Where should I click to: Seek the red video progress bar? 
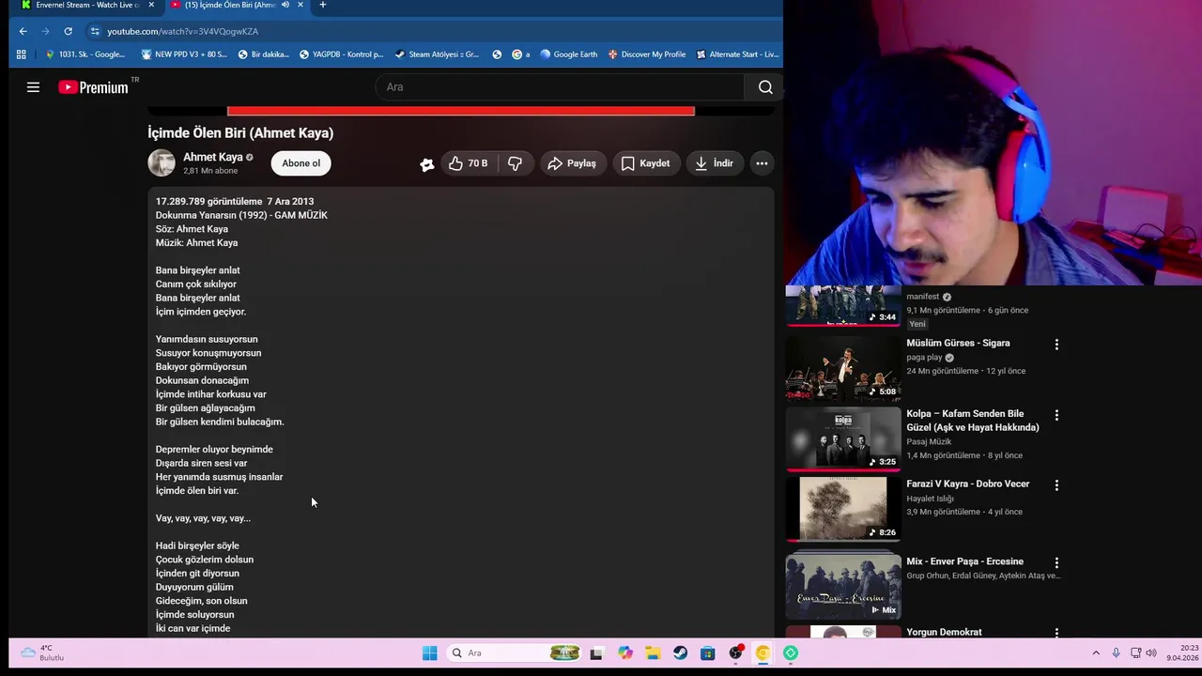460,111
